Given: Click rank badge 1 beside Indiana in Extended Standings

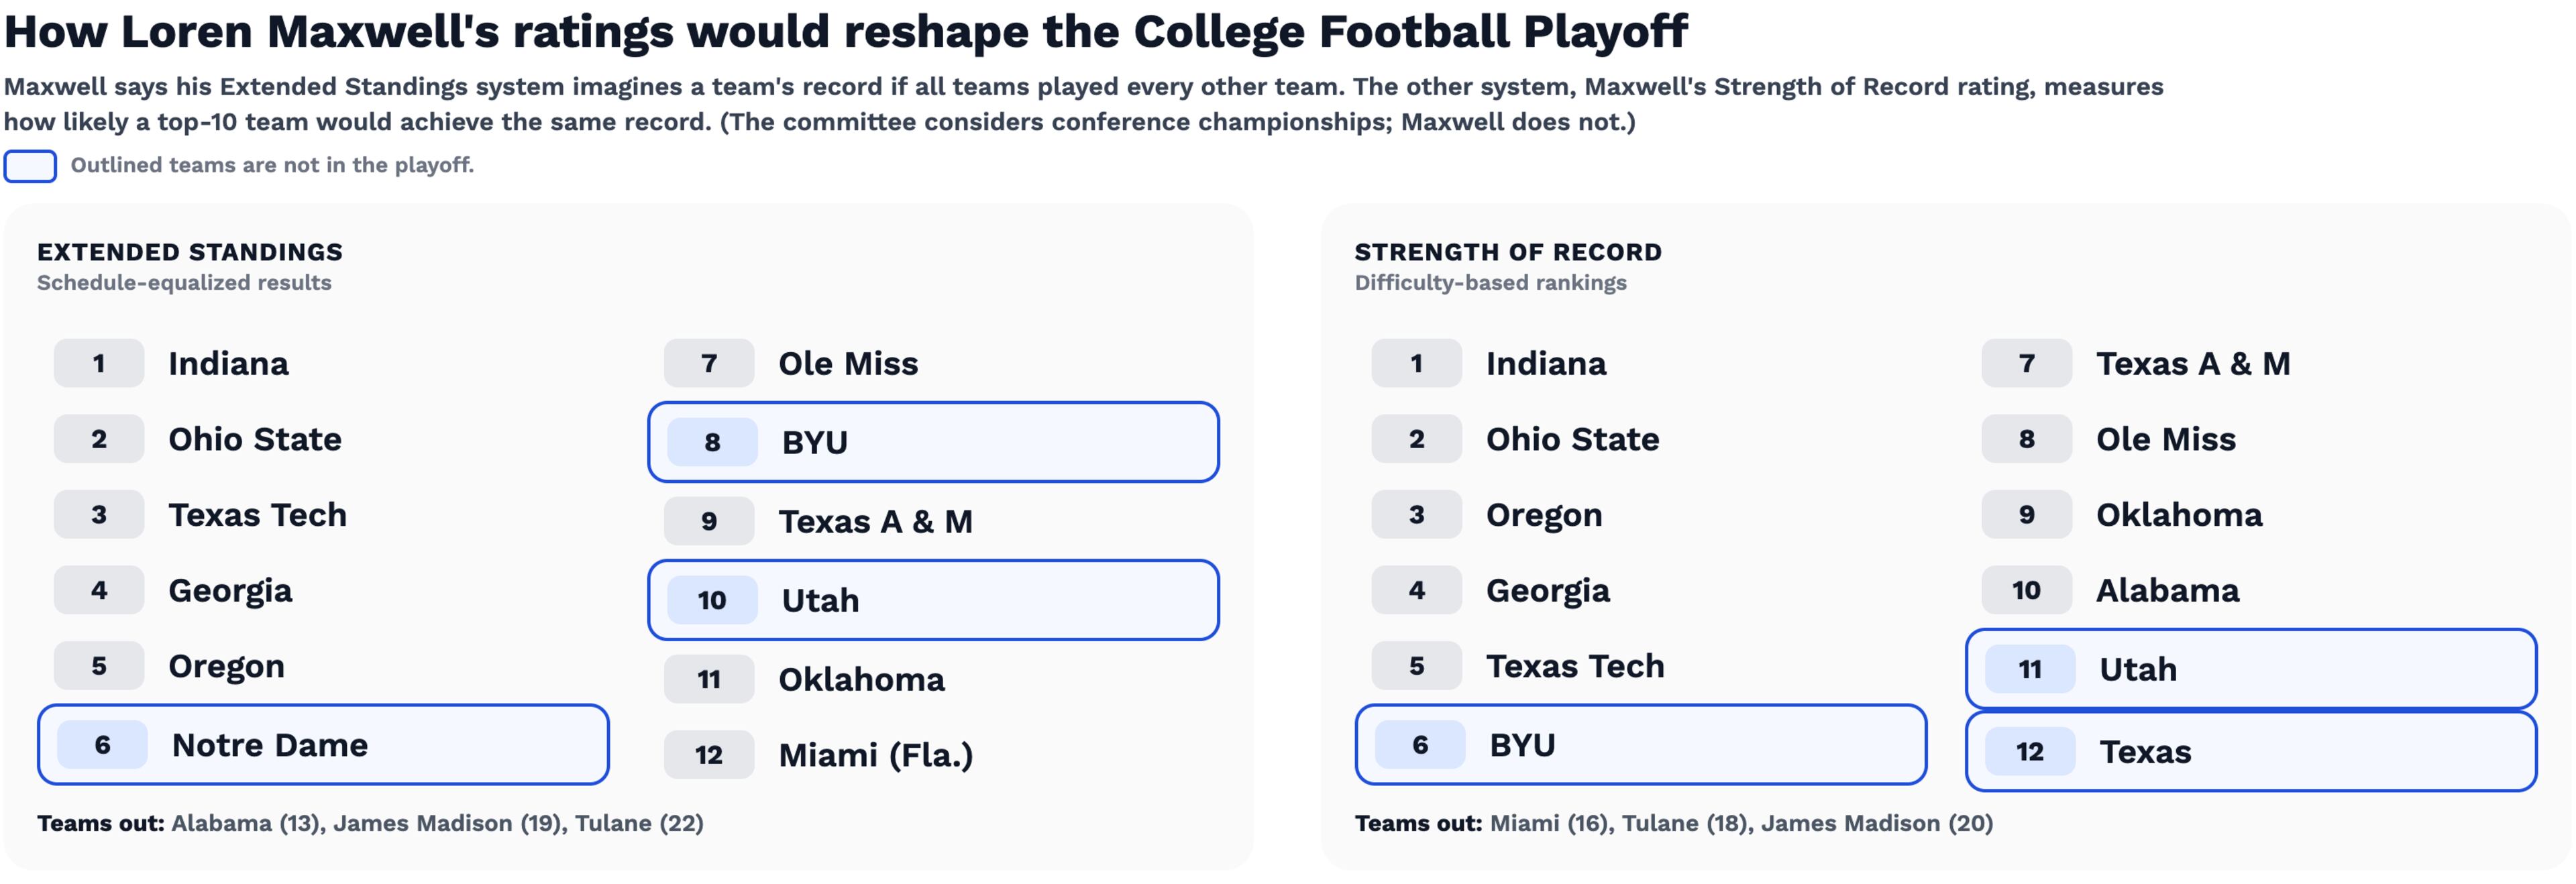Looking at the screenshot, I should pos(99,363).
